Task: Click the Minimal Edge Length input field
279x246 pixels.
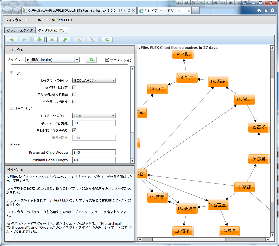Action: [x=94, y=160]
